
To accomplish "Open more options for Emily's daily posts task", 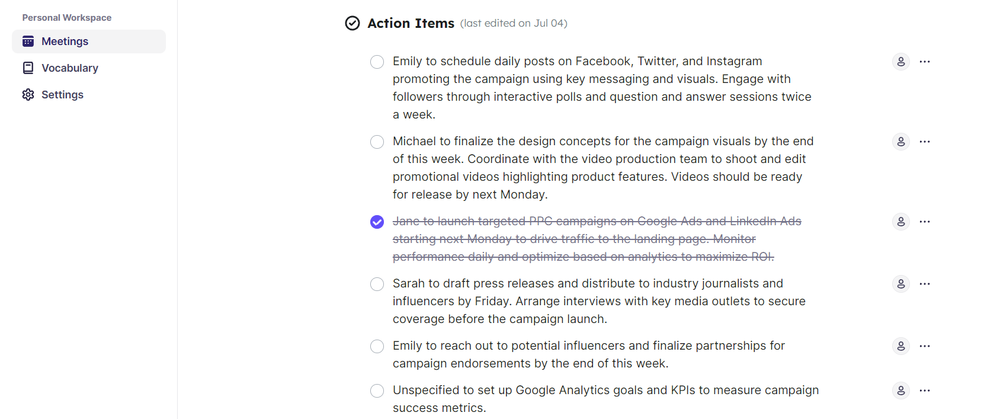I will click(x=925, y=62).
